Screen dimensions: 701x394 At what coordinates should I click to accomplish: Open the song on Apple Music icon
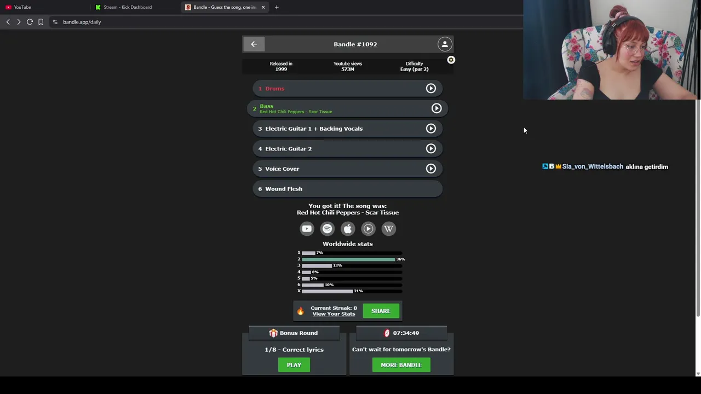[348, 229]
